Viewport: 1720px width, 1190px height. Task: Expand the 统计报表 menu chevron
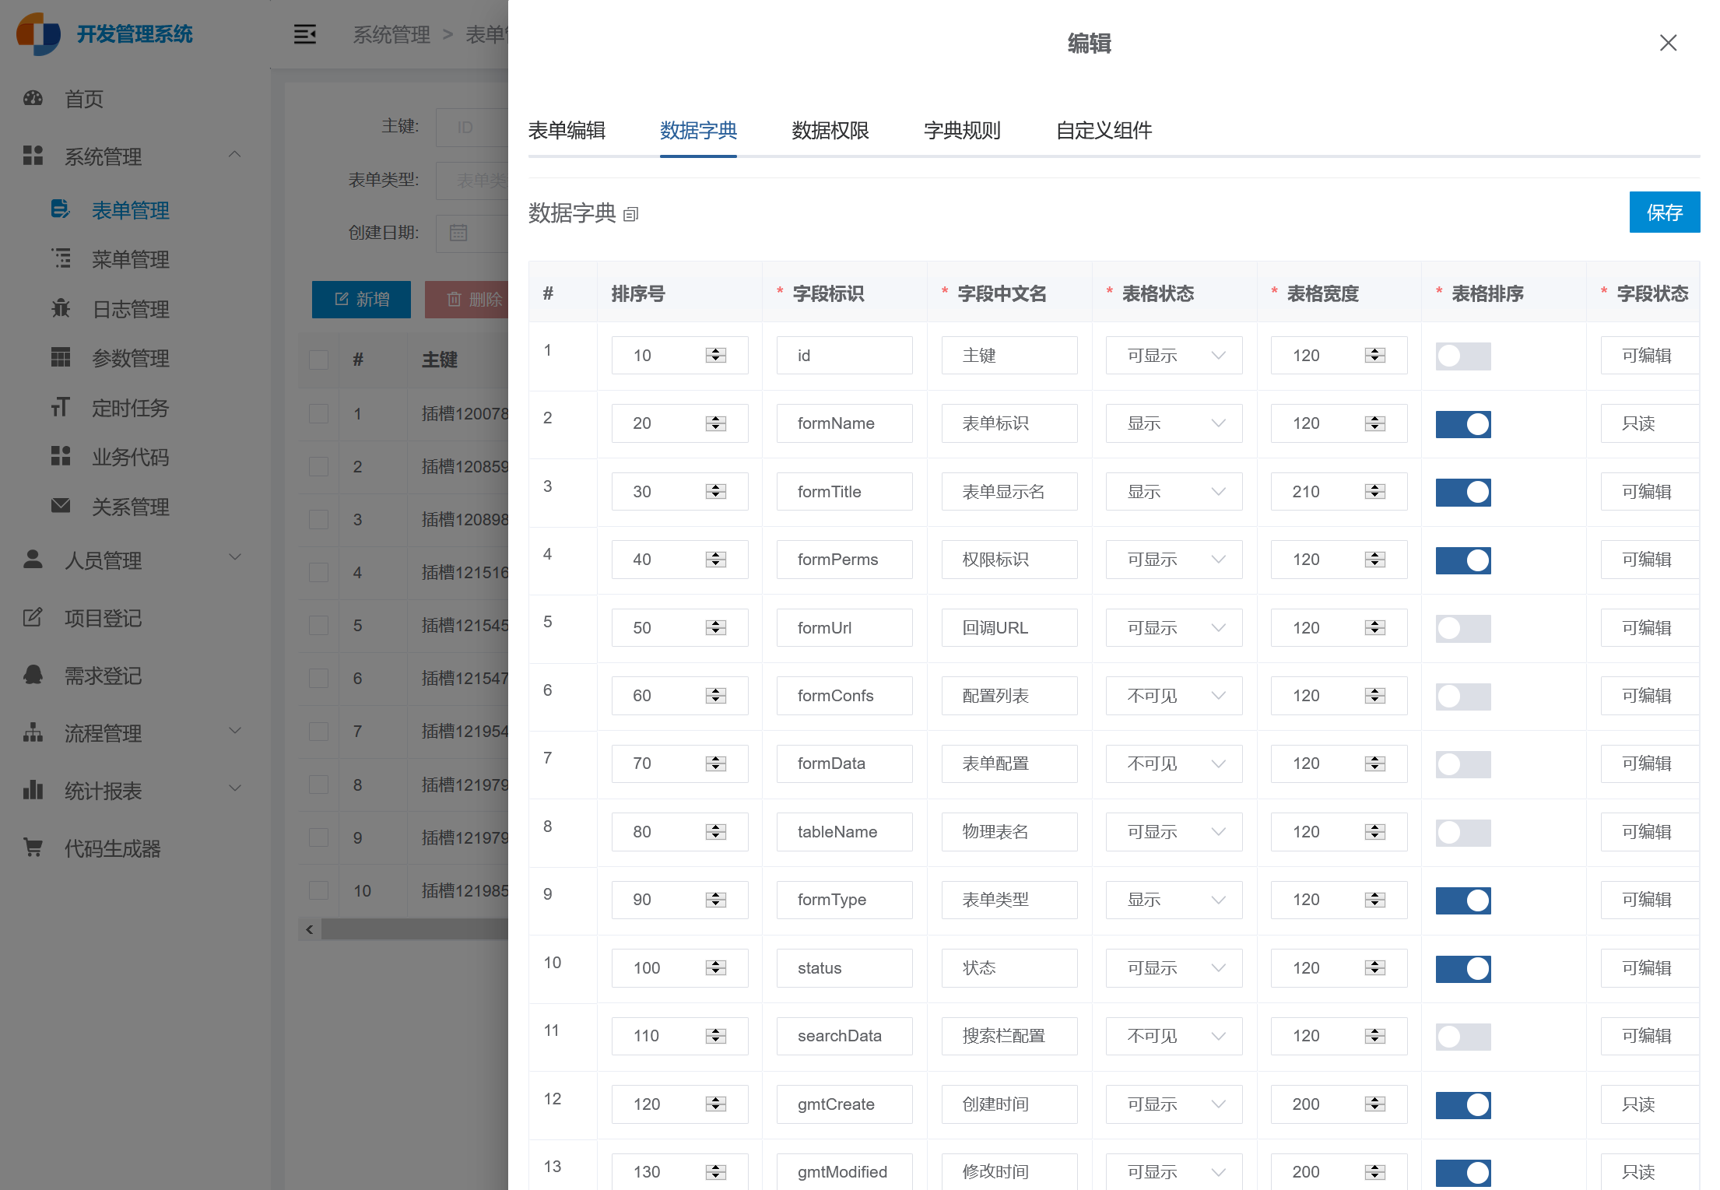click(x=234, y=788)
